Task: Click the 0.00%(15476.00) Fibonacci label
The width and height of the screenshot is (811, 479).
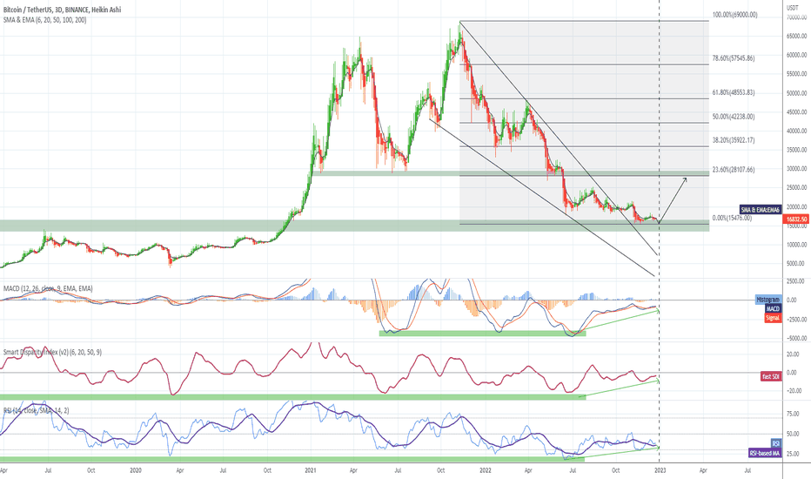Action: tap(732, 218)
